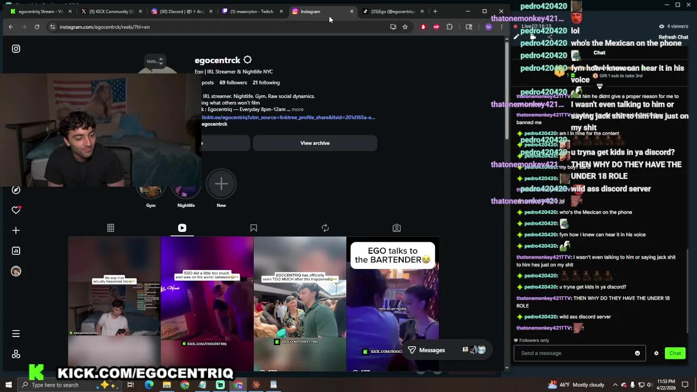This screenshot has height=392, width=697.
Task: Open reel 'EGOCENTRIQ has officially seen TOO MUCH'
Action: 300,304
